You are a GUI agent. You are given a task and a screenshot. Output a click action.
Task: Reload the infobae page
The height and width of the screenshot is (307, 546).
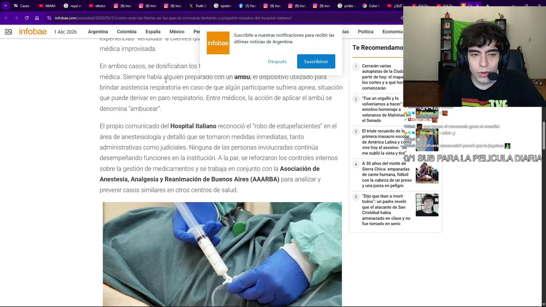[x=26, y=18]
